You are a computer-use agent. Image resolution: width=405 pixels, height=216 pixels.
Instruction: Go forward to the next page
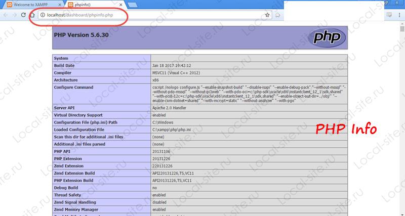point(15,15)
